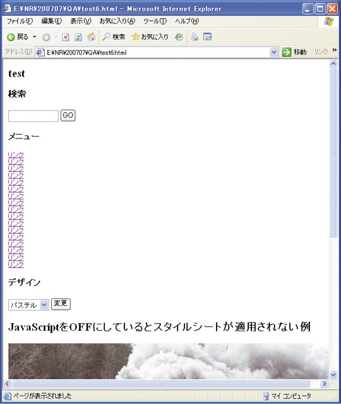
Task: Click the Print icon in toolbar
Action: coord(195,37)
